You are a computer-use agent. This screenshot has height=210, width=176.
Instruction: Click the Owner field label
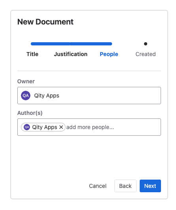click(x=26, y=81)
